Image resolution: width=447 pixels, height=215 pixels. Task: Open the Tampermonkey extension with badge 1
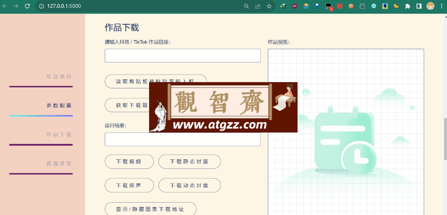click(329, 6)
